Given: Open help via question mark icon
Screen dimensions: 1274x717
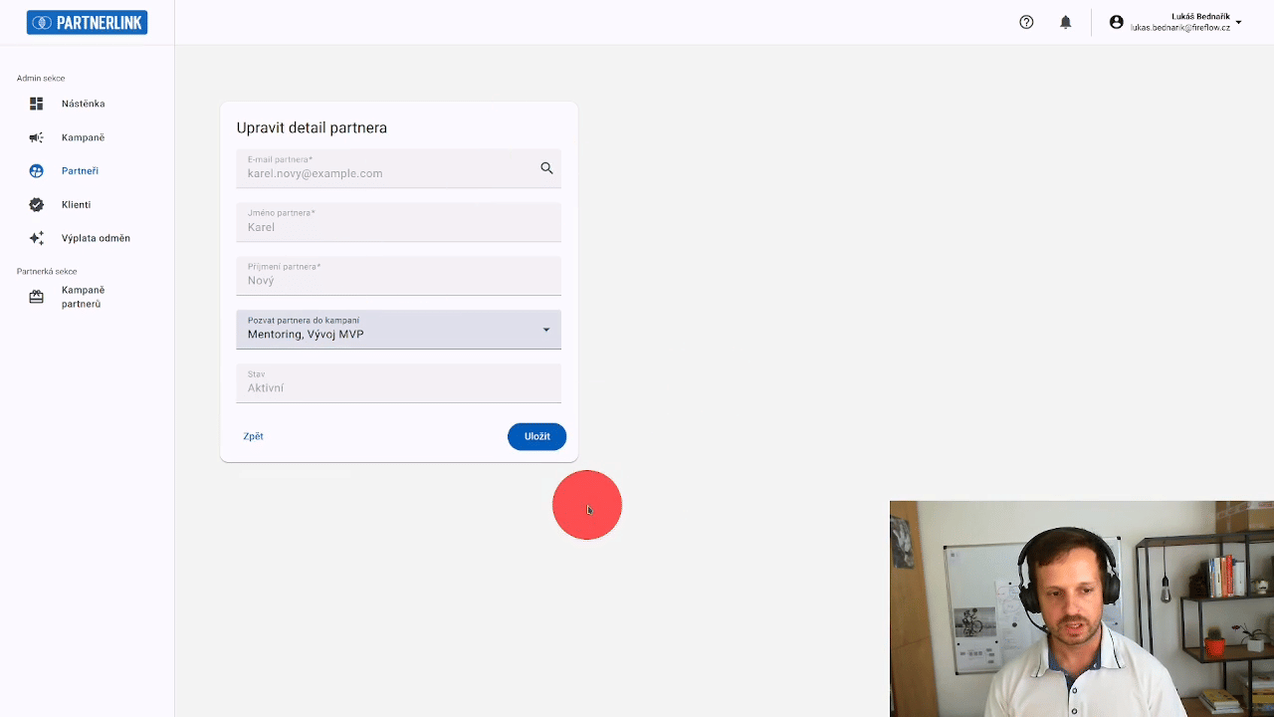Looking at the screenshot, I should (1026, 22).
